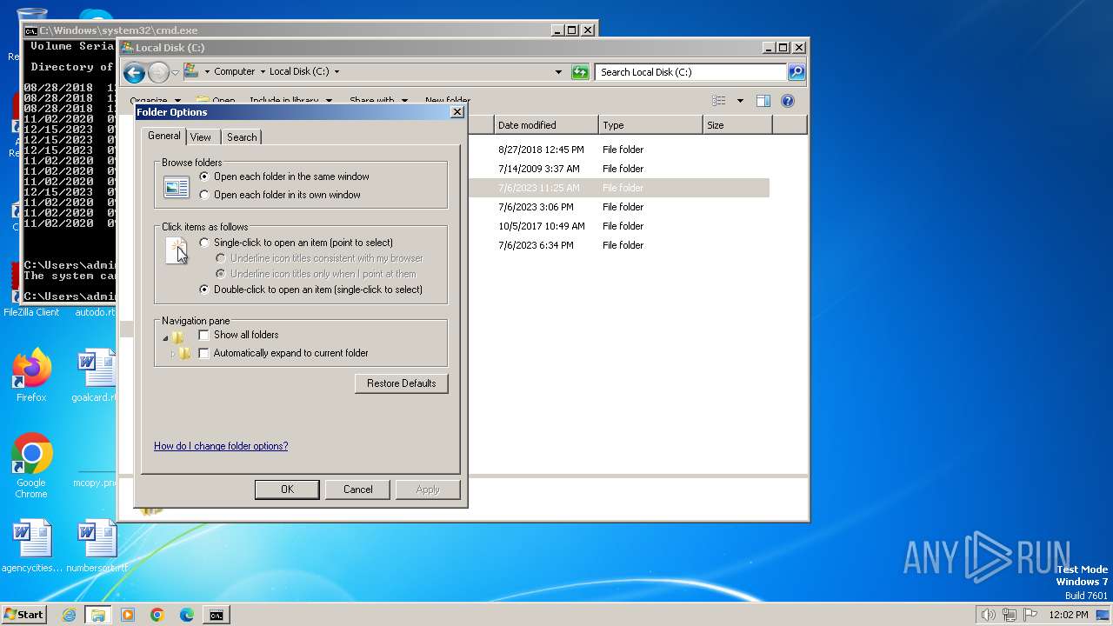Image resolution: width=1113 pixels, height=626 pixels.
Task: Toggle the preview pane icon
Action: coord(763,101)
